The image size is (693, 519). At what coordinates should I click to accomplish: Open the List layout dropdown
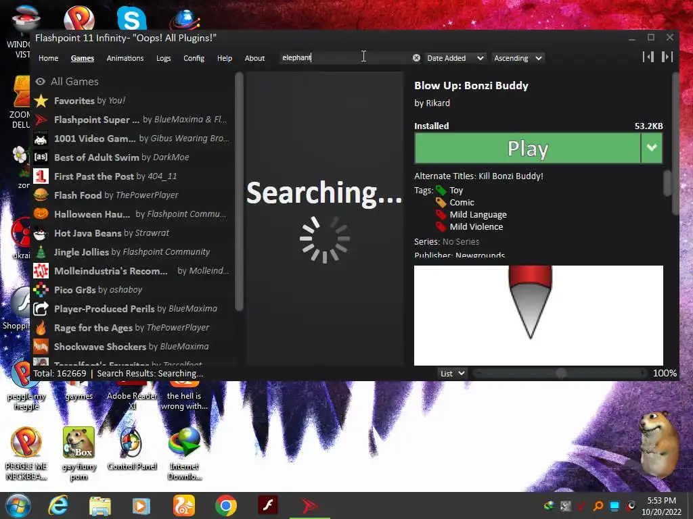[452, 373]
